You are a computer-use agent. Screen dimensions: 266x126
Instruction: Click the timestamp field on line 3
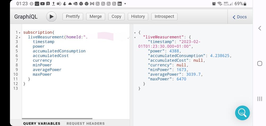click(x=44, y=42)
